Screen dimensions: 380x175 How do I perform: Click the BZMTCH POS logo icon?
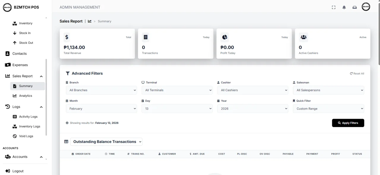[7, 7]
